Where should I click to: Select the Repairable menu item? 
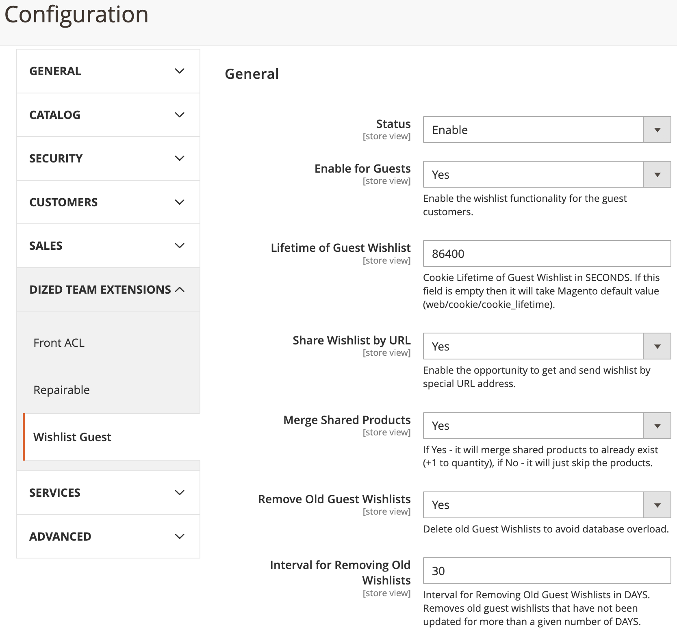point(61,390)
